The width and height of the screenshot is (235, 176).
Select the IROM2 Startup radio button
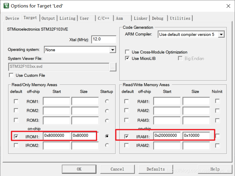coord(107,145)
